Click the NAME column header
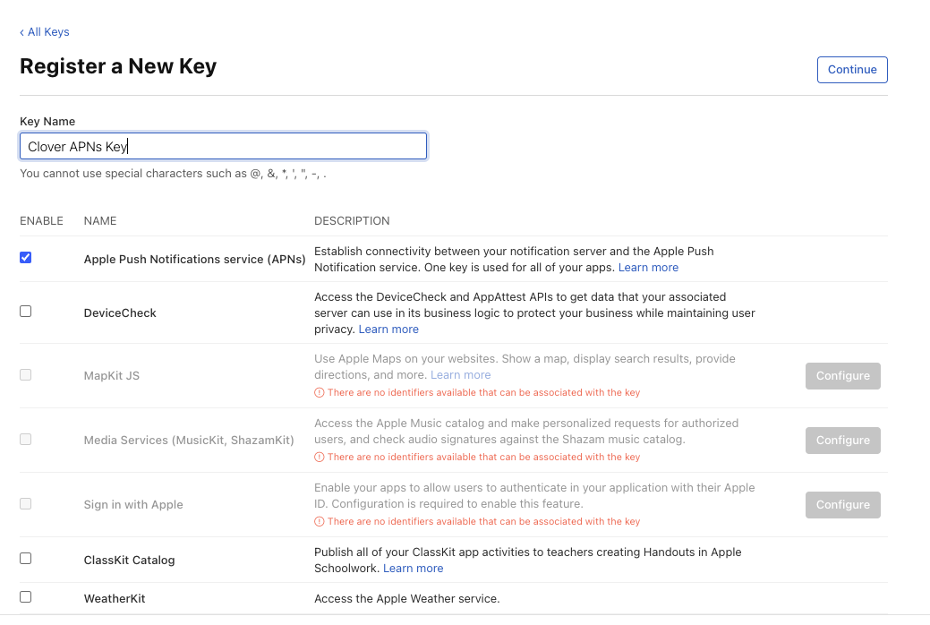The height and width of the screenshot is (625, 930). point(99,220)
